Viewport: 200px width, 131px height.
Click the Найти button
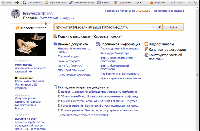[173, 27]
